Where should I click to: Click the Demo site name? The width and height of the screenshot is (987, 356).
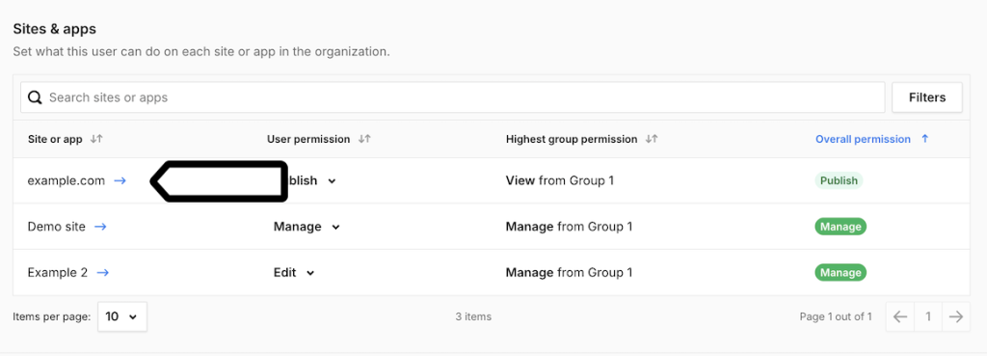pos(57,227)
